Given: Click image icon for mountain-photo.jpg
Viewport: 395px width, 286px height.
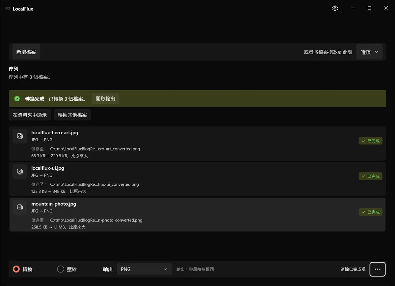Looking at the screenshot, I should point(20,207).
